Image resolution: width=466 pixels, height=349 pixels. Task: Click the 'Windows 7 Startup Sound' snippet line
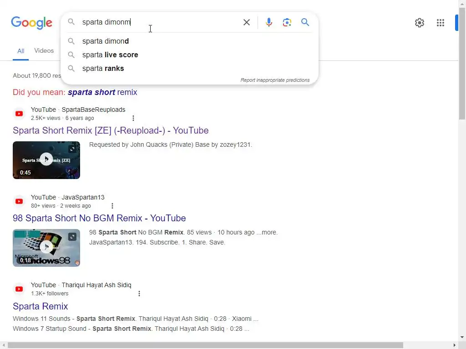click(131, 329)
